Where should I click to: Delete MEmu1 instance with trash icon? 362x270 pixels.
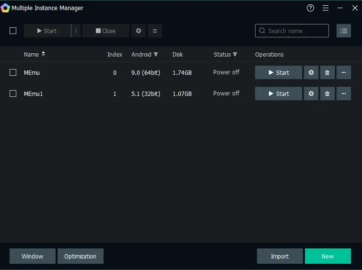[327, 94]
